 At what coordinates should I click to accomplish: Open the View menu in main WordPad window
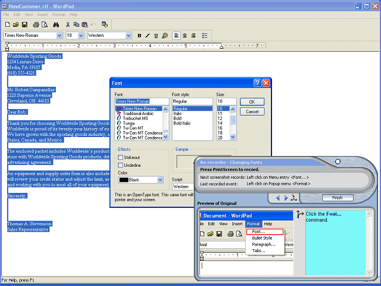pyautogui.click(x=29, y=14)
